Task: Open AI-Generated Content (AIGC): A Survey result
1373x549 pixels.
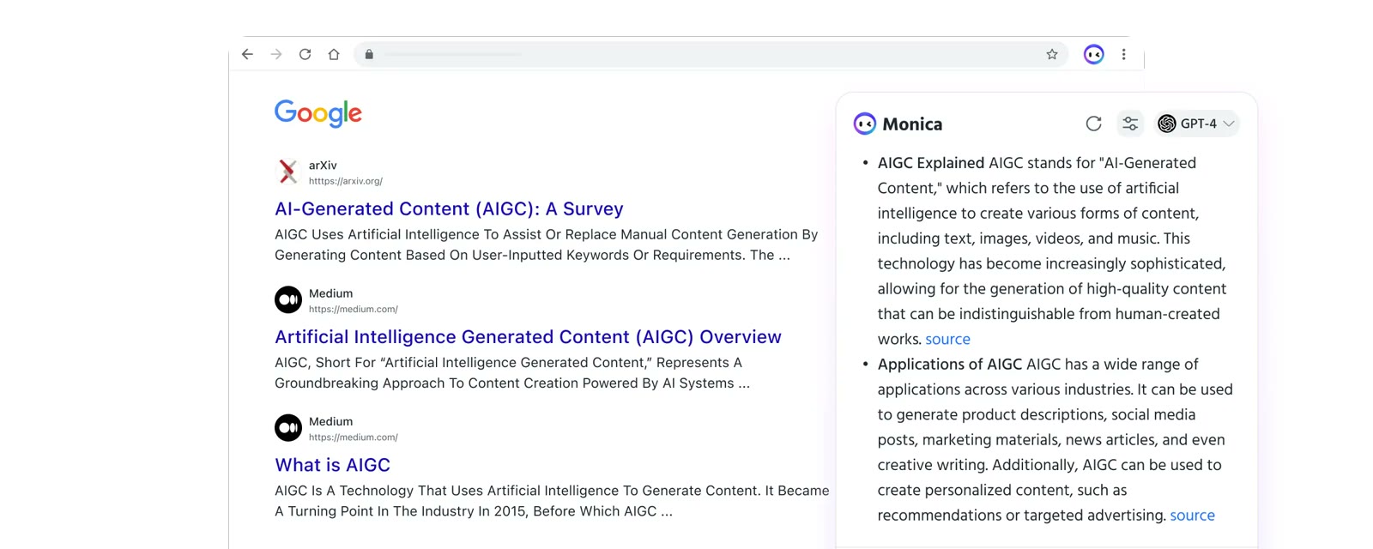Action: point(449,208)
